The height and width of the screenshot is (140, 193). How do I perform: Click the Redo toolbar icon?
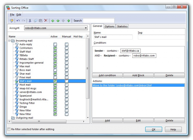click(x=23, y=21)
